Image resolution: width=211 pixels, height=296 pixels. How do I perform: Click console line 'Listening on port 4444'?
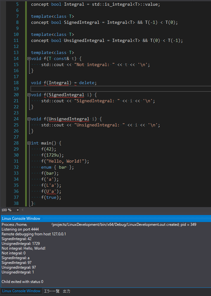pyautogui.click(x=20, y=229)
